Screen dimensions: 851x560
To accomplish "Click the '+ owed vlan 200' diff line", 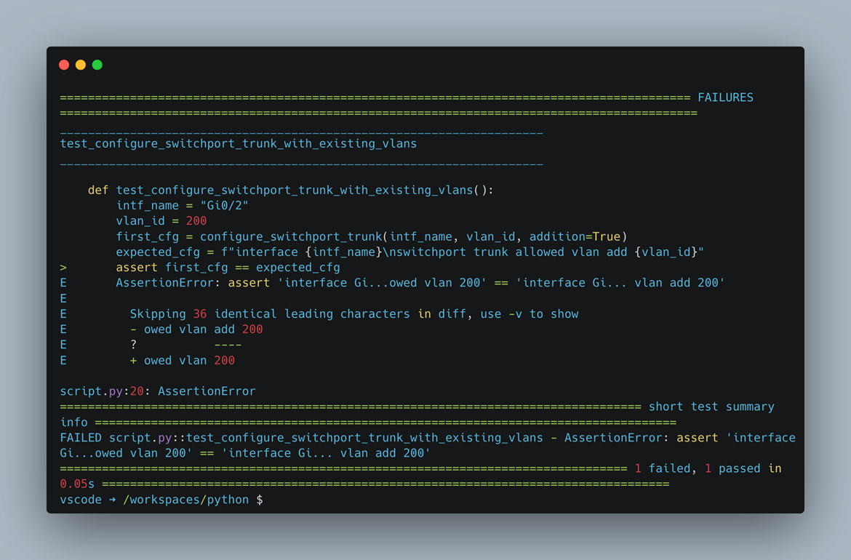I will (182, 360).
